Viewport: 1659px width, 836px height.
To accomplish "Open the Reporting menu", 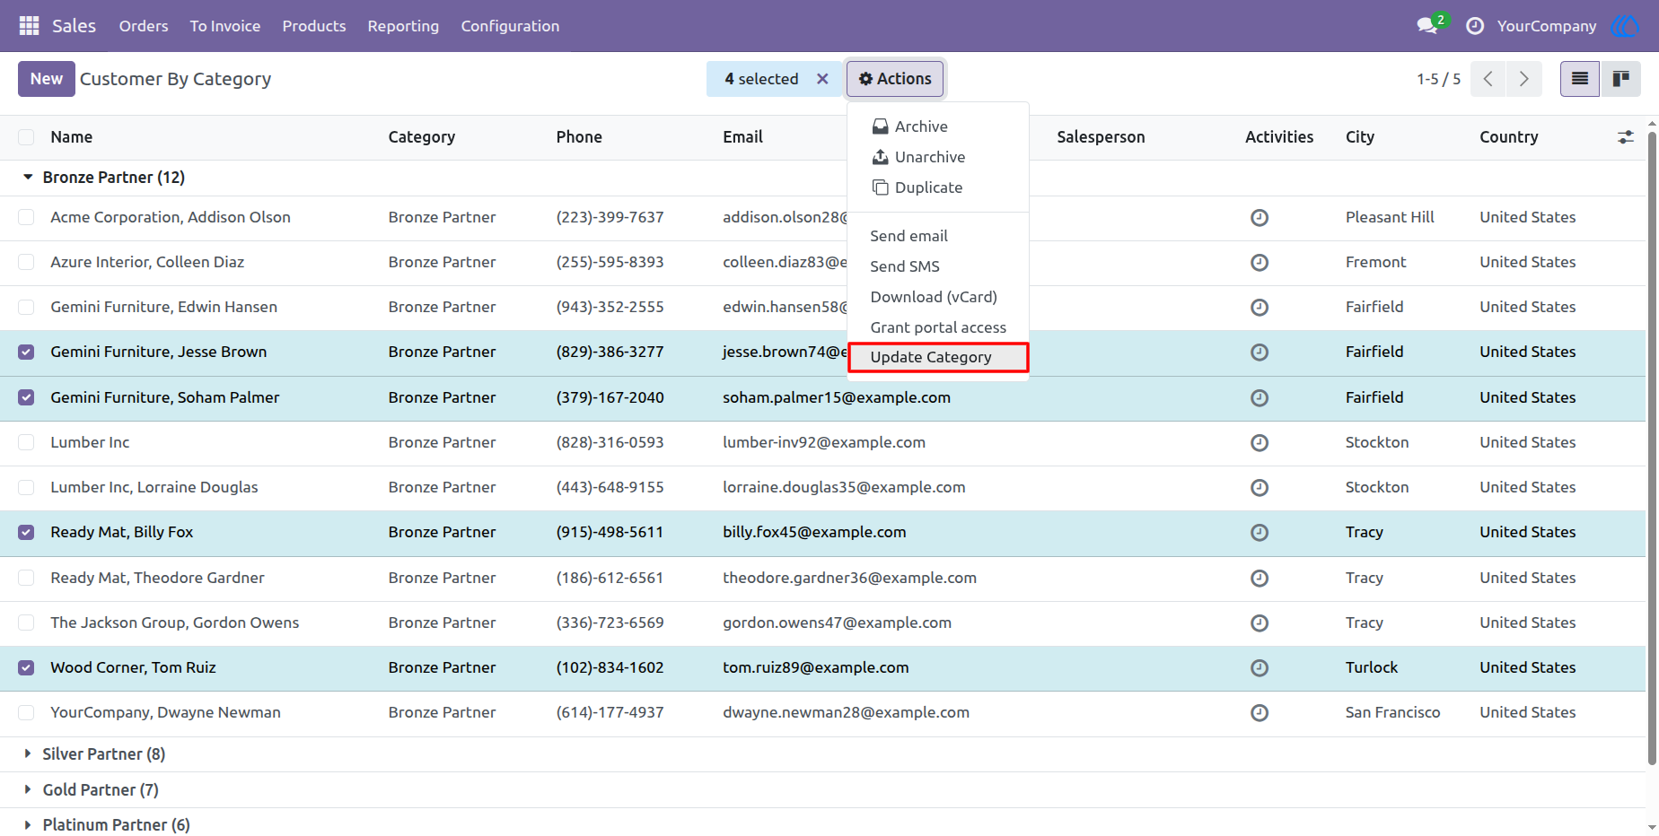I will [403, 26].
